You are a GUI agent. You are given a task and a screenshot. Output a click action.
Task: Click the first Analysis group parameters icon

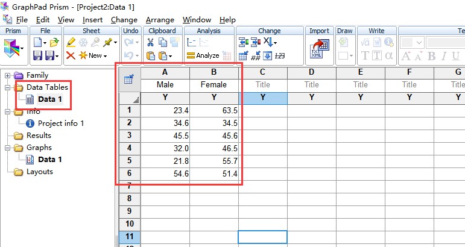192,42
